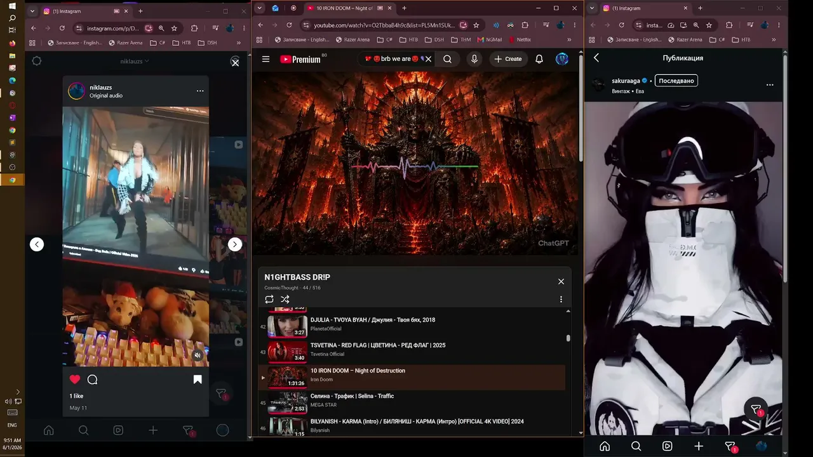Open a new tab in the YouTube window
Viewport: 813px width, 457px height.
coord(404,8)
